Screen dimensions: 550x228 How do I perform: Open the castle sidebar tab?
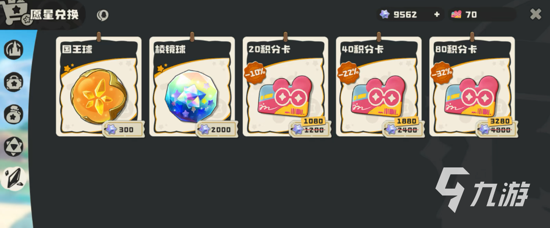coord(14,49)
